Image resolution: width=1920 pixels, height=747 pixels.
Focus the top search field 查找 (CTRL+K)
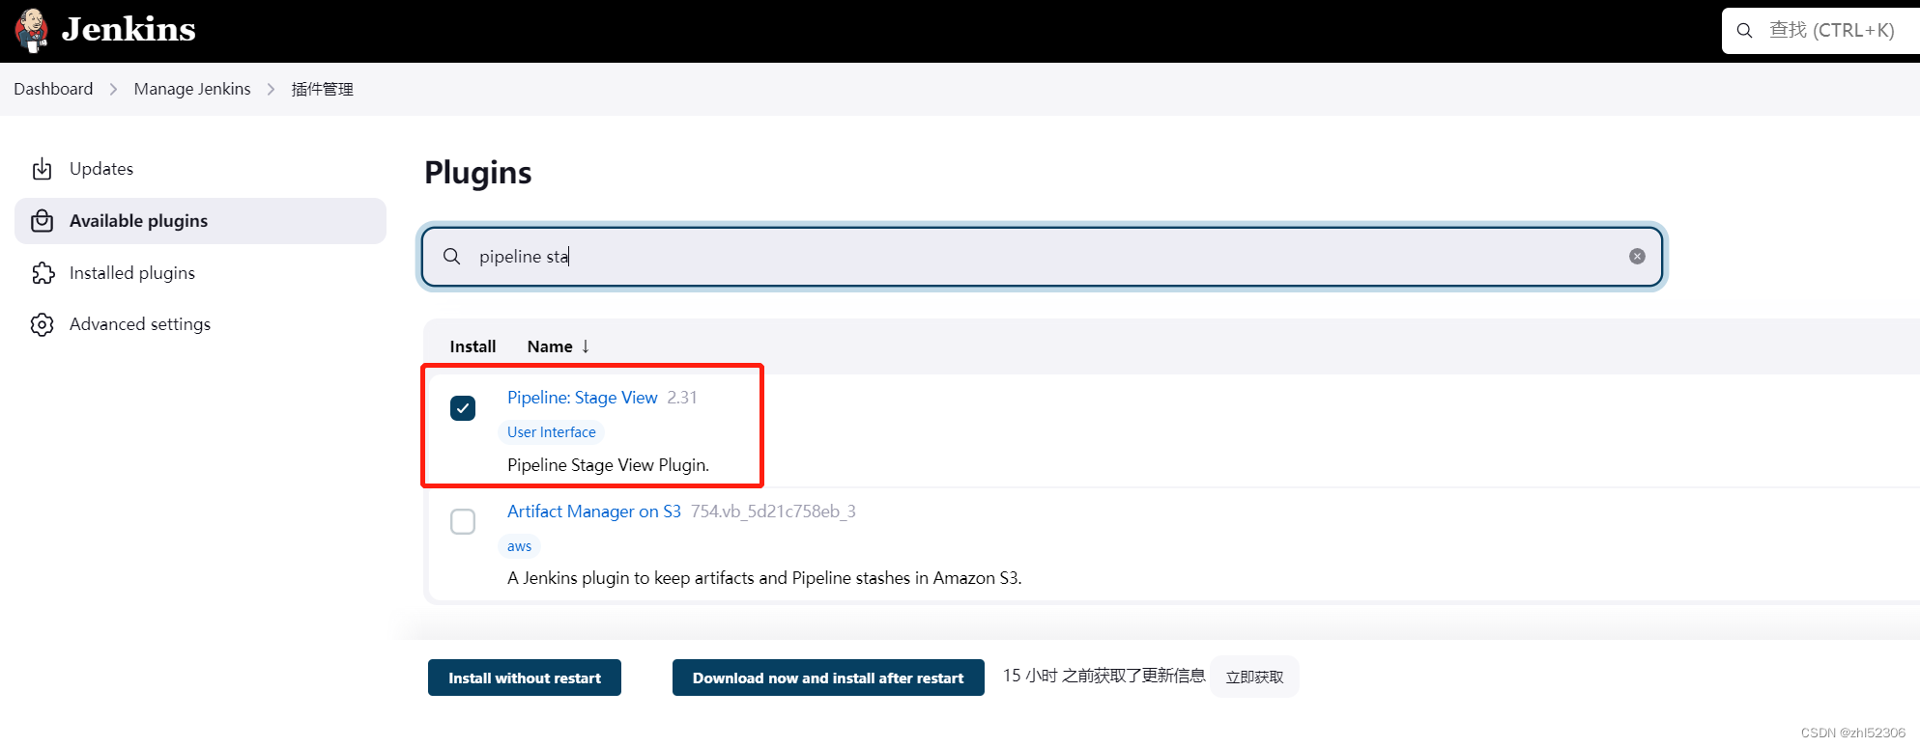tap(1820, 31)
